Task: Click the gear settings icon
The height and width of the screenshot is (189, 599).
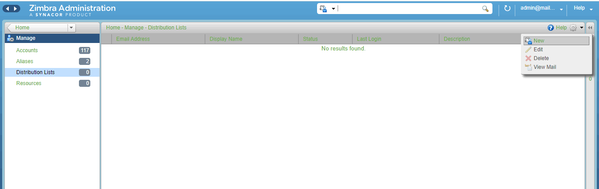Action: click(x=573, y=28)
